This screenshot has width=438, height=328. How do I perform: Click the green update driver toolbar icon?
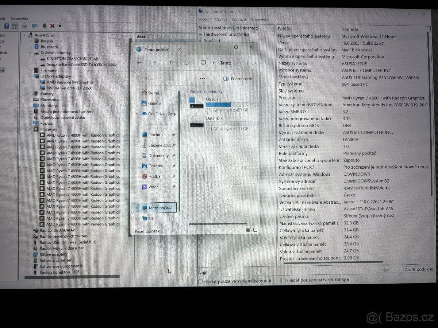[45, 26]
